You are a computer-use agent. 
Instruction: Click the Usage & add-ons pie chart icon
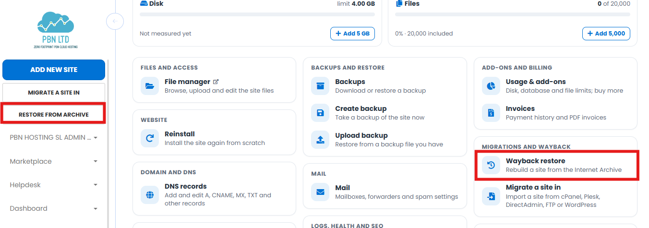pos(491,86)
